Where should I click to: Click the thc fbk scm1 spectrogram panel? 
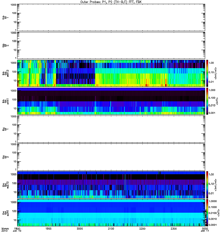pyautogui.click(x=111, y=213)
